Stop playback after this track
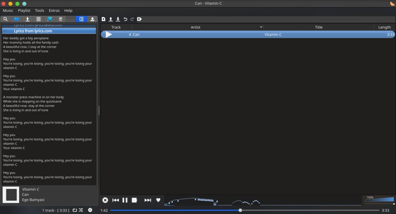396x214 pixels. [x=135, y=200]
